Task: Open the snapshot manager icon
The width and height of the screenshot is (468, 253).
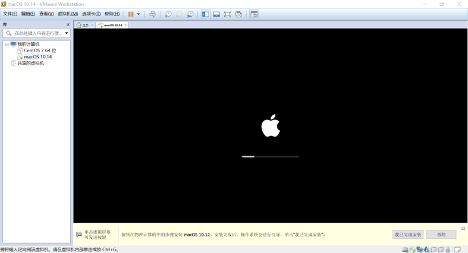Action: click(190, 14)
